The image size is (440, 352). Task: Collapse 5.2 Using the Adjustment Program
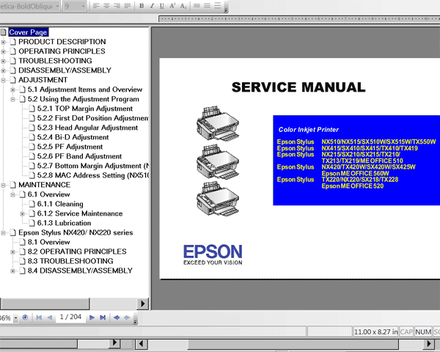pyautogui.click(x=12, y=100)
